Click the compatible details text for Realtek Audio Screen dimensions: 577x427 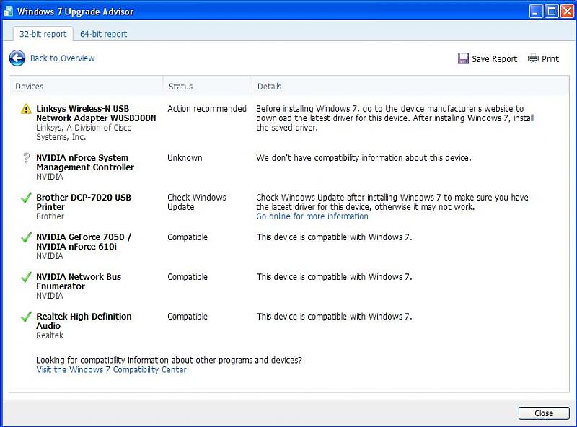tap(334, 317)
